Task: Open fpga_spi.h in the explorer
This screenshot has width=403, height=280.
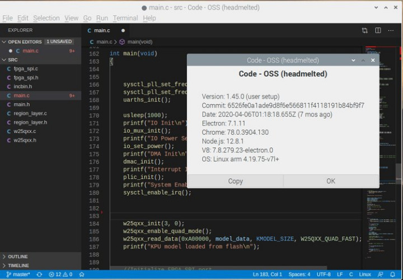Action: (x=41, y=77)
